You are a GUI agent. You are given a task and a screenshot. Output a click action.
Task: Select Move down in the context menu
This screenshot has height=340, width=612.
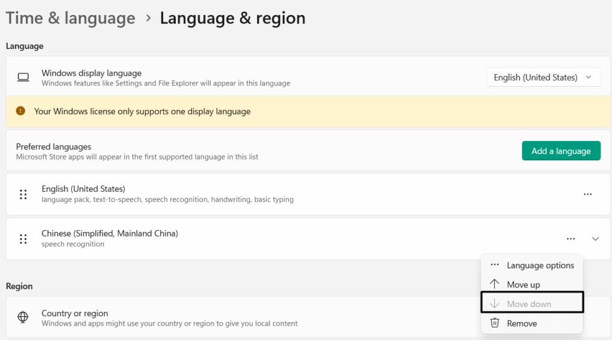[529, 304]
